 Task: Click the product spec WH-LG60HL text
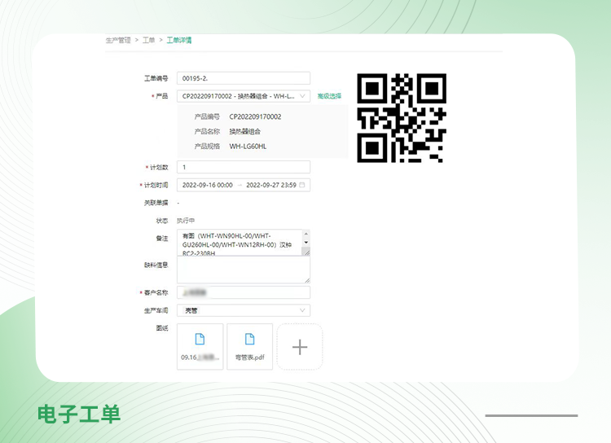coord(248,147)
